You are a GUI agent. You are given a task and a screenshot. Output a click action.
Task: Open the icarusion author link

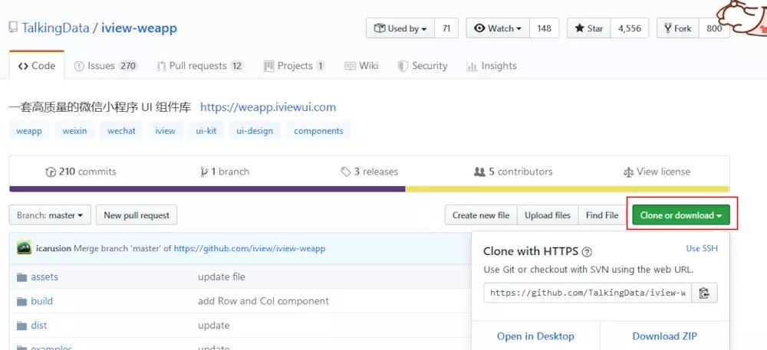point(54,248)
